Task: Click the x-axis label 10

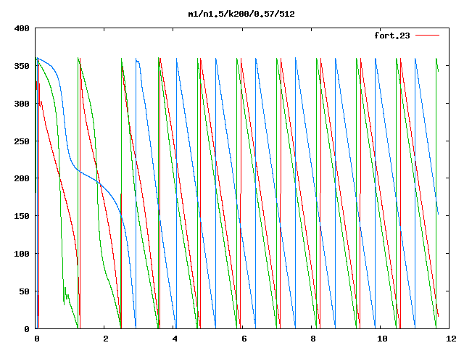Action: tap(382, 339)
